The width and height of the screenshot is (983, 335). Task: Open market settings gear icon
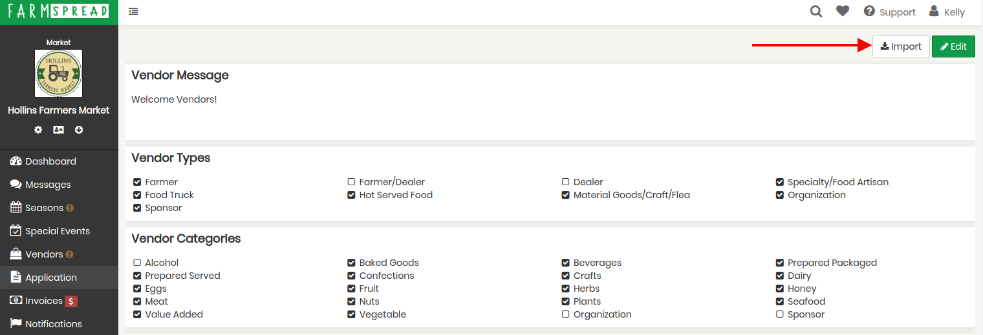pyautogui.click(x=38, y=130)
